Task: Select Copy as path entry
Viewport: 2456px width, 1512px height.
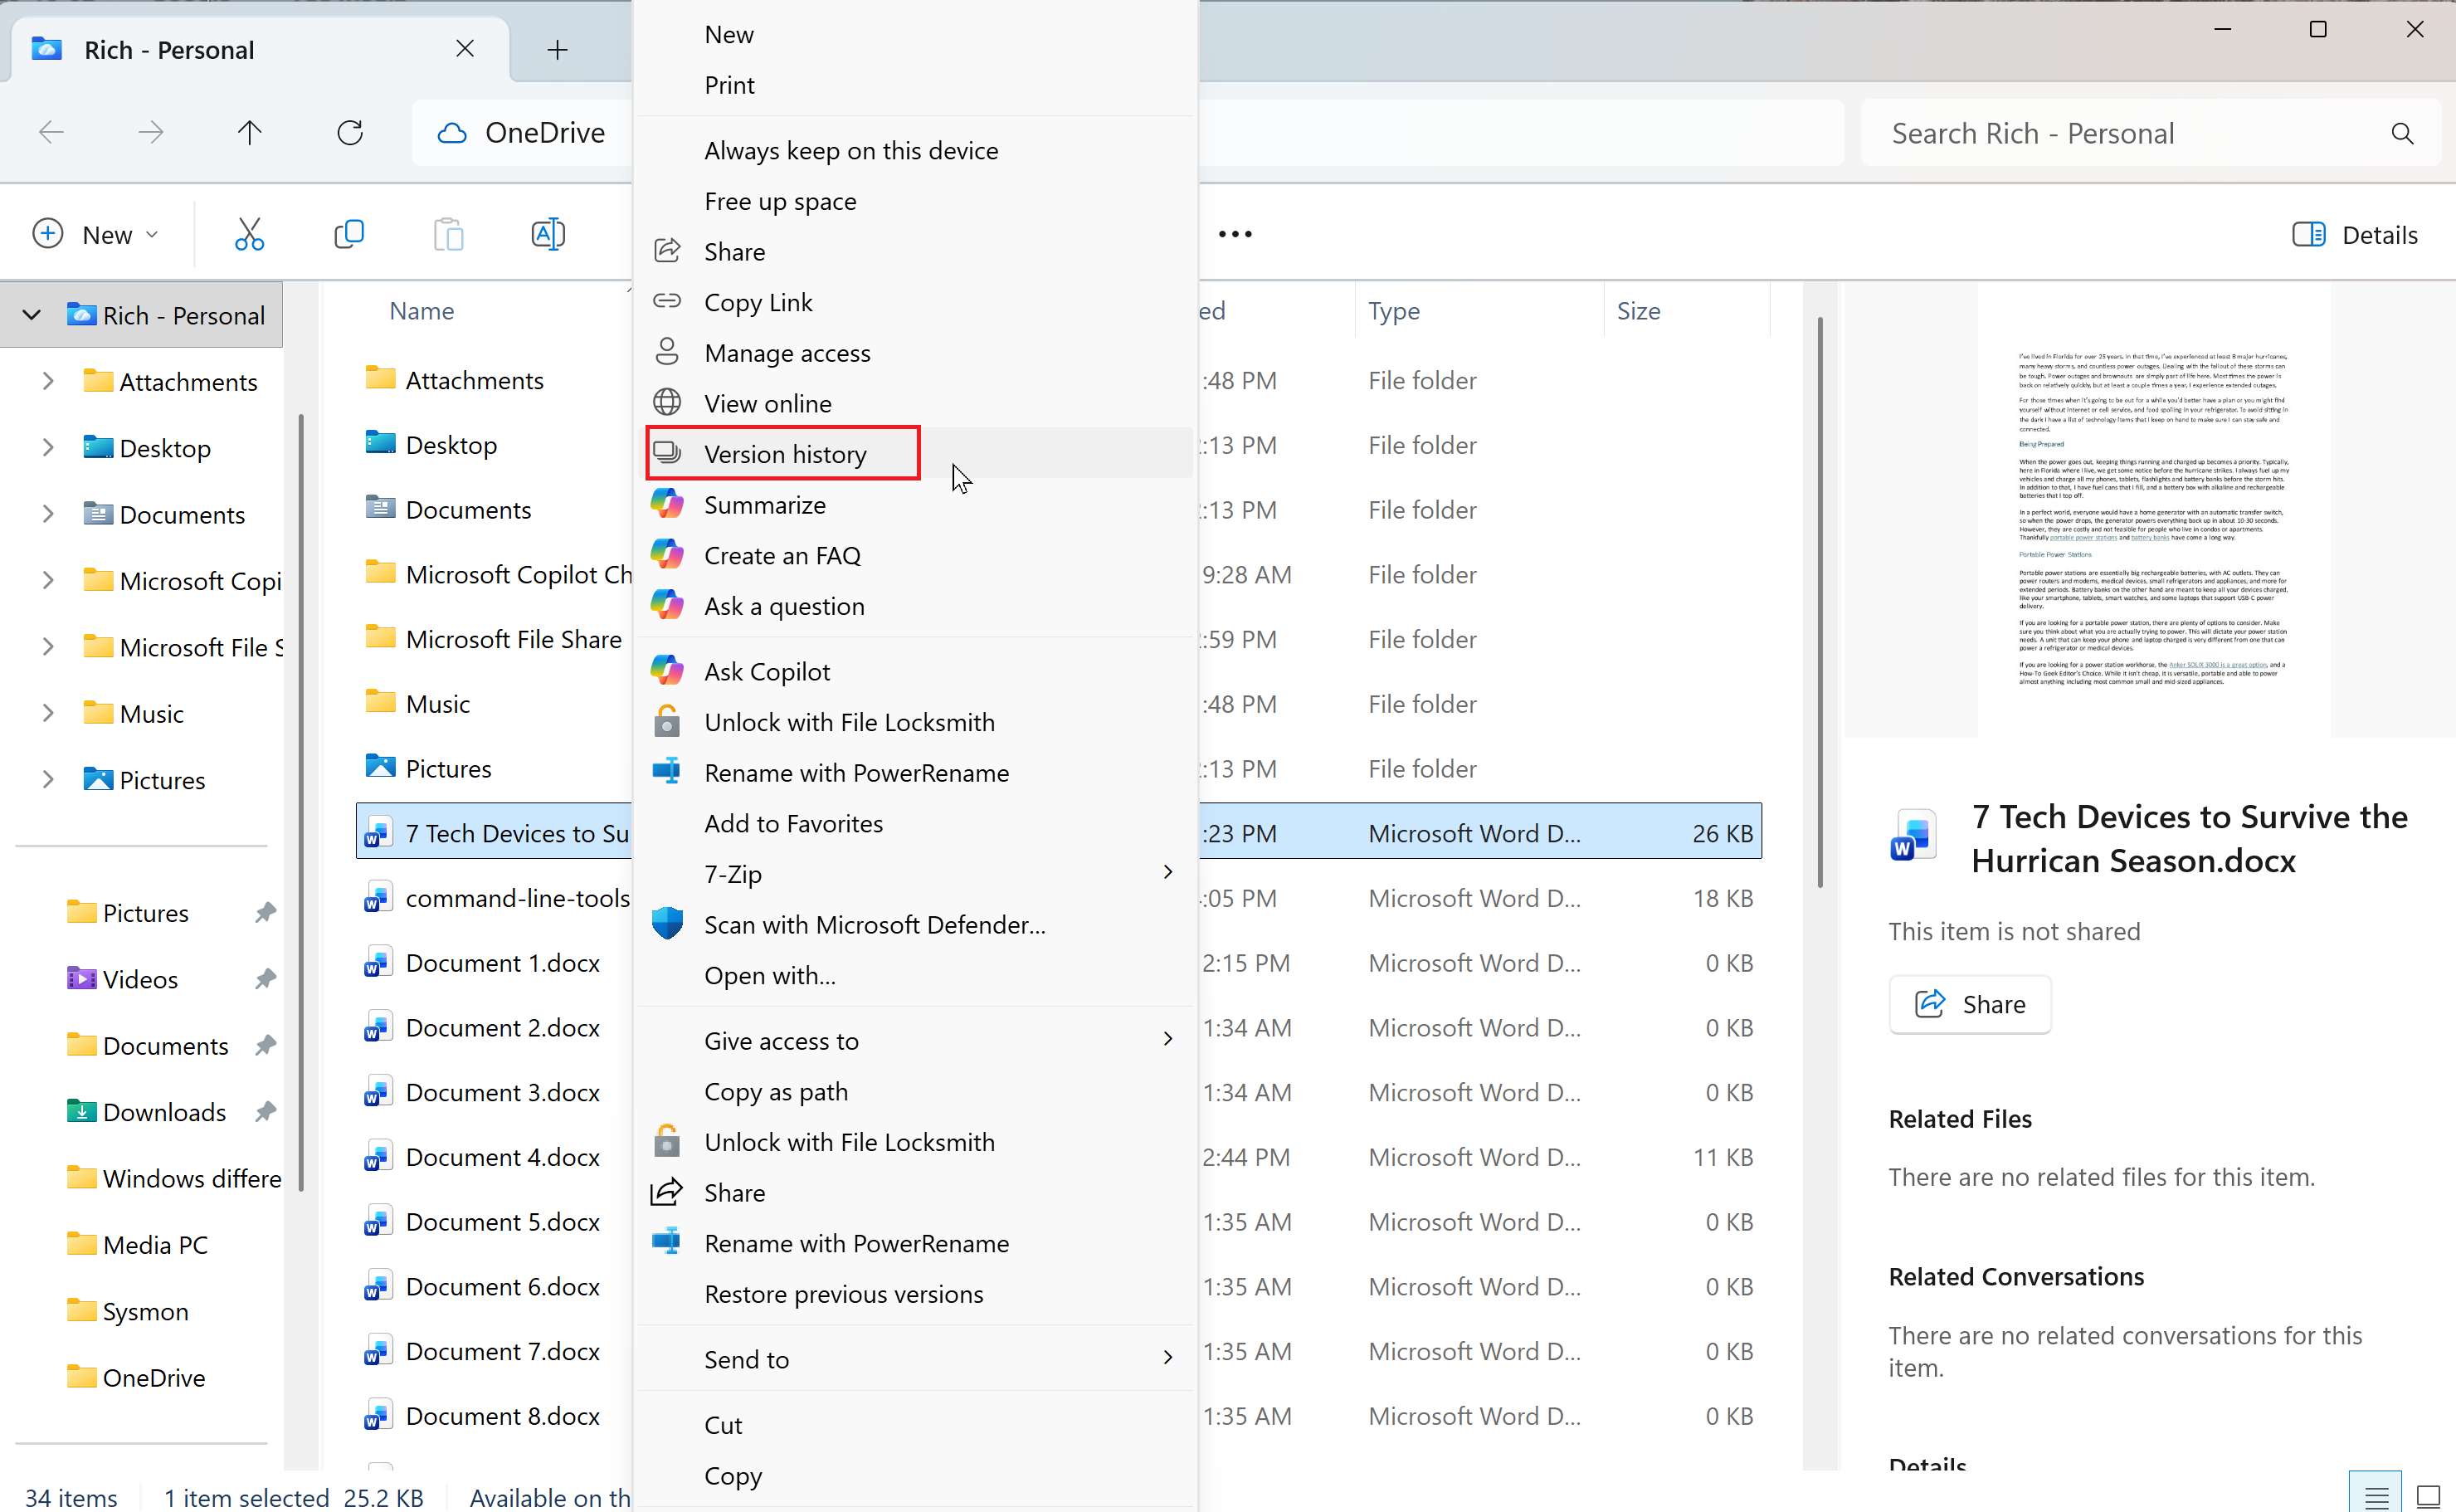Action: point(916,1091)
